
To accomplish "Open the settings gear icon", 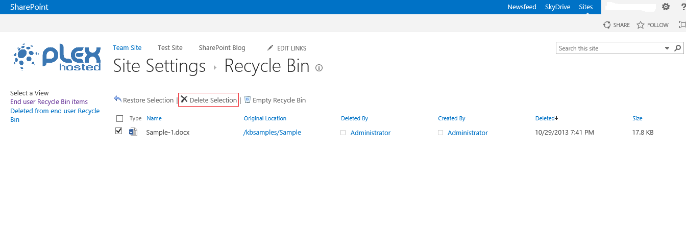I will [666, 7].
